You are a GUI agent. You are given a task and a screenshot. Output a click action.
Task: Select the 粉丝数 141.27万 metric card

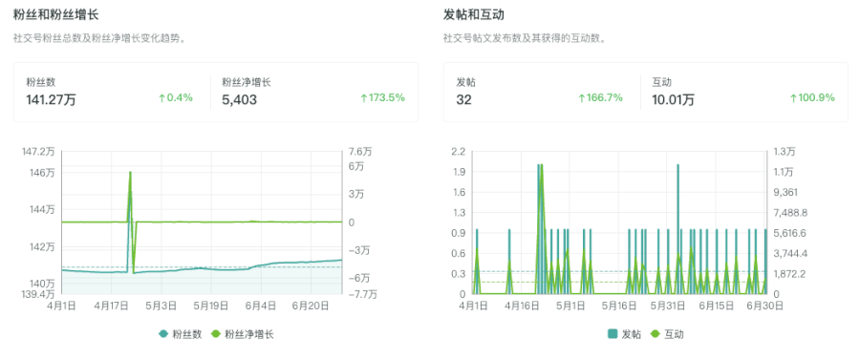[113, 92]
